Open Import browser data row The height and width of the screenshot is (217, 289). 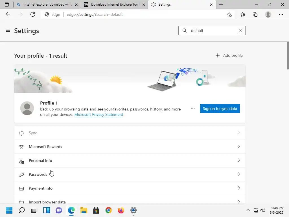(130, 200)
